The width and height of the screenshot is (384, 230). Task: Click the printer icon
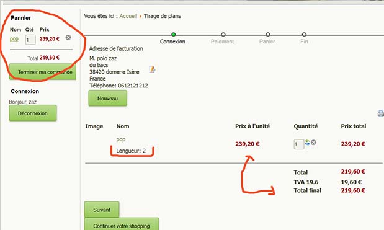380,113
